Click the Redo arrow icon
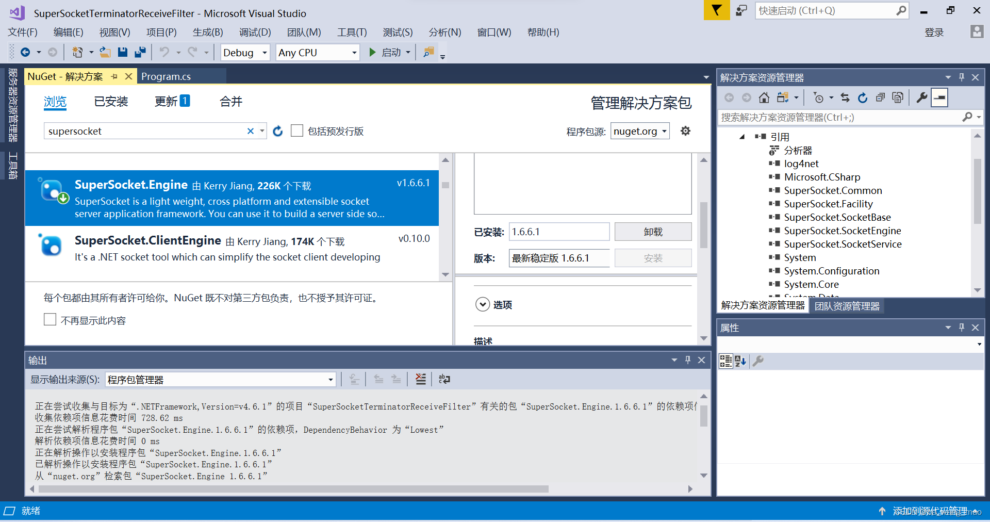This screenshot has width=990, height=522. click(192, 52)
